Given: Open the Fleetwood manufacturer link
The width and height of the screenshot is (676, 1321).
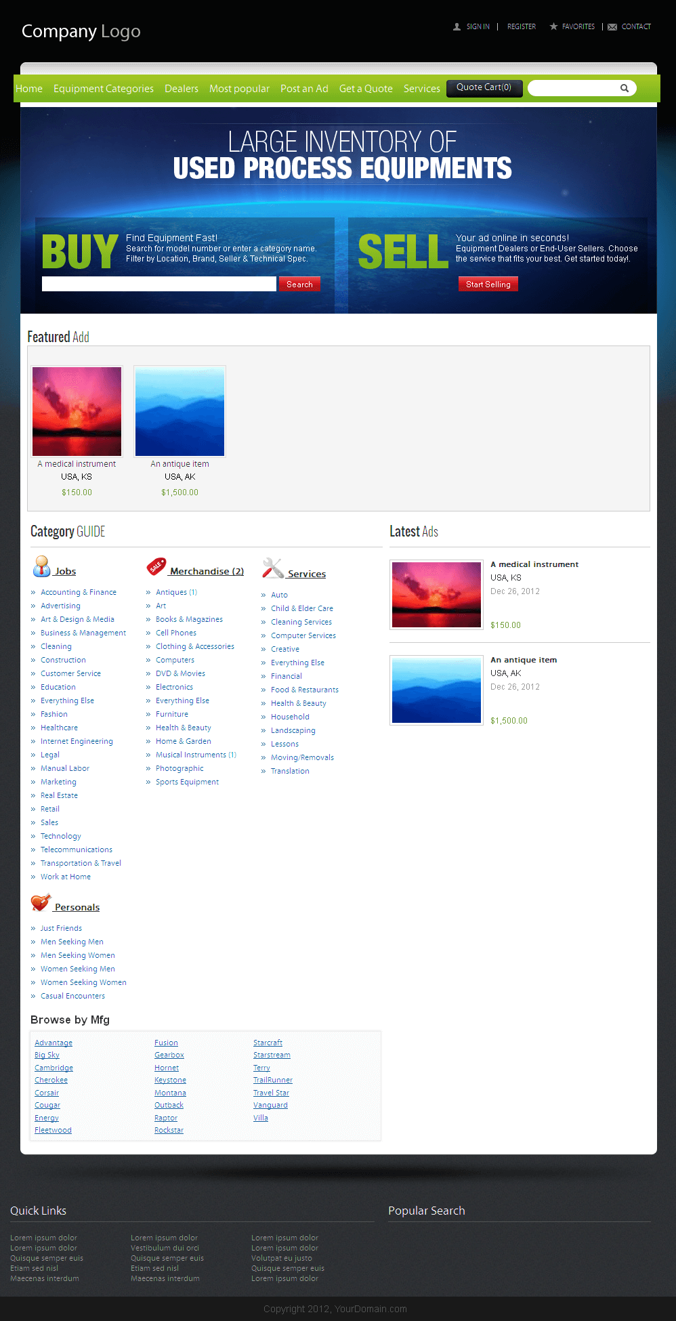Looking at the screenshot, I should (x=53, y=1130).
